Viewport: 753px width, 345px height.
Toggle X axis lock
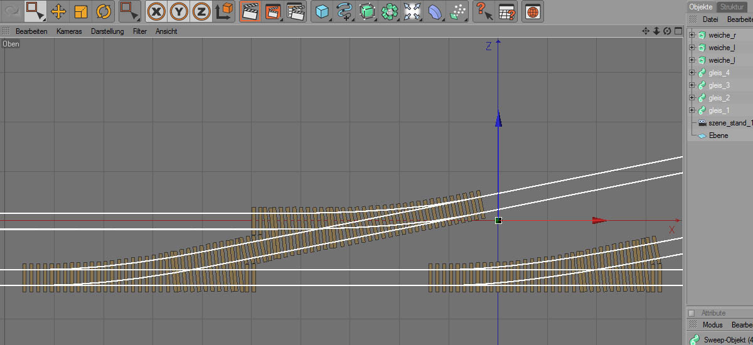[156, 11]
